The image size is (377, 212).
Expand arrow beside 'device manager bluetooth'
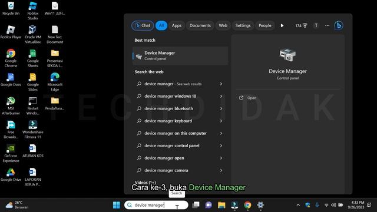(221, 108)
